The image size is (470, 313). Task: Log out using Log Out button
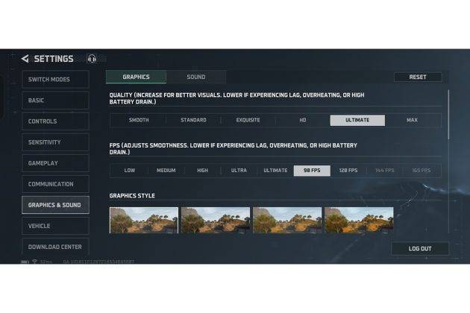[420, 249]
